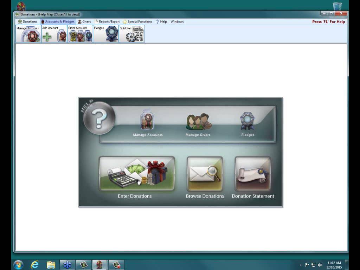This screenshot has width=360, height=270.
Task: Click the Add Account toolbar icon
Action: coord(54,34)
